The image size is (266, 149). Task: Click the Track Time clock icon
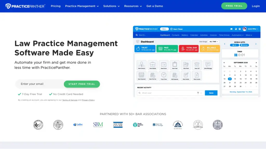(164, 76)
